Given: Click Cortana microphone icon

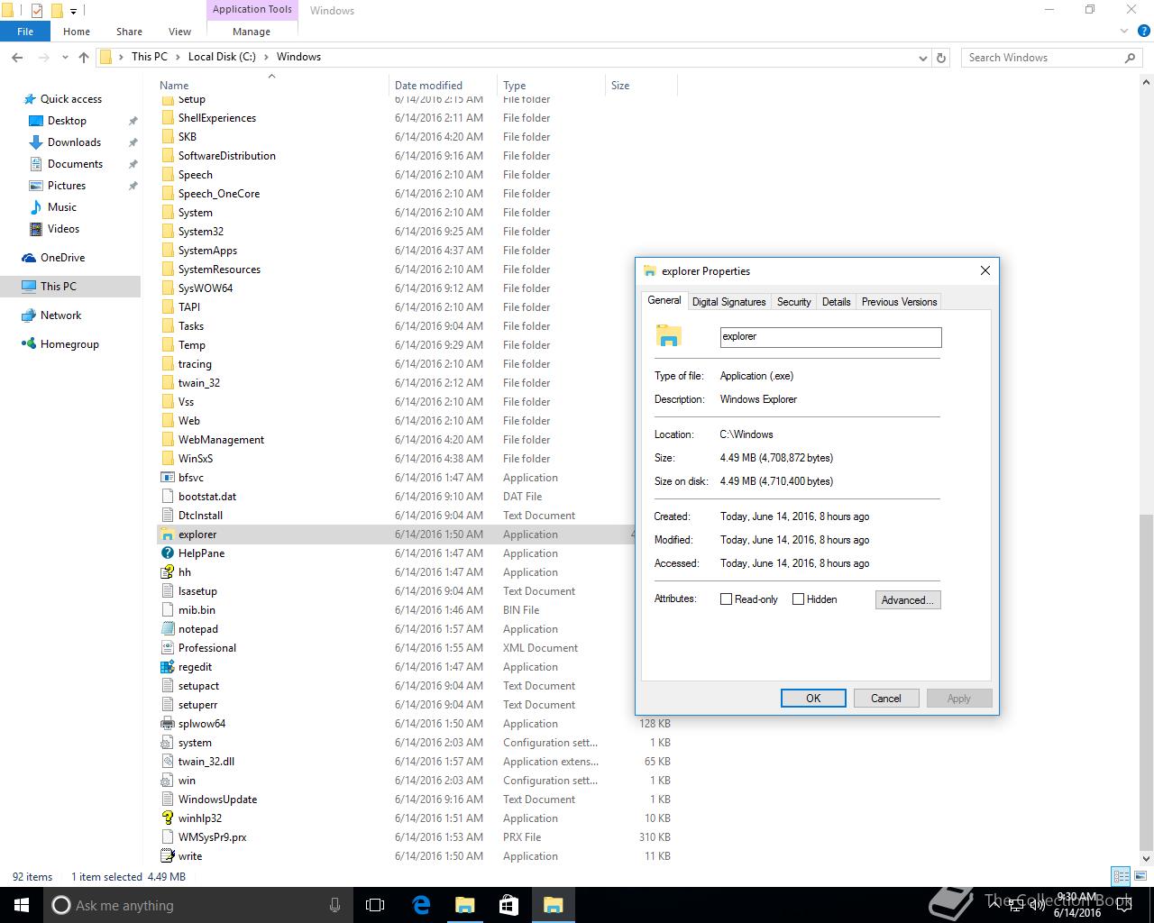Looking at the screenshot, I should (335, 905).
